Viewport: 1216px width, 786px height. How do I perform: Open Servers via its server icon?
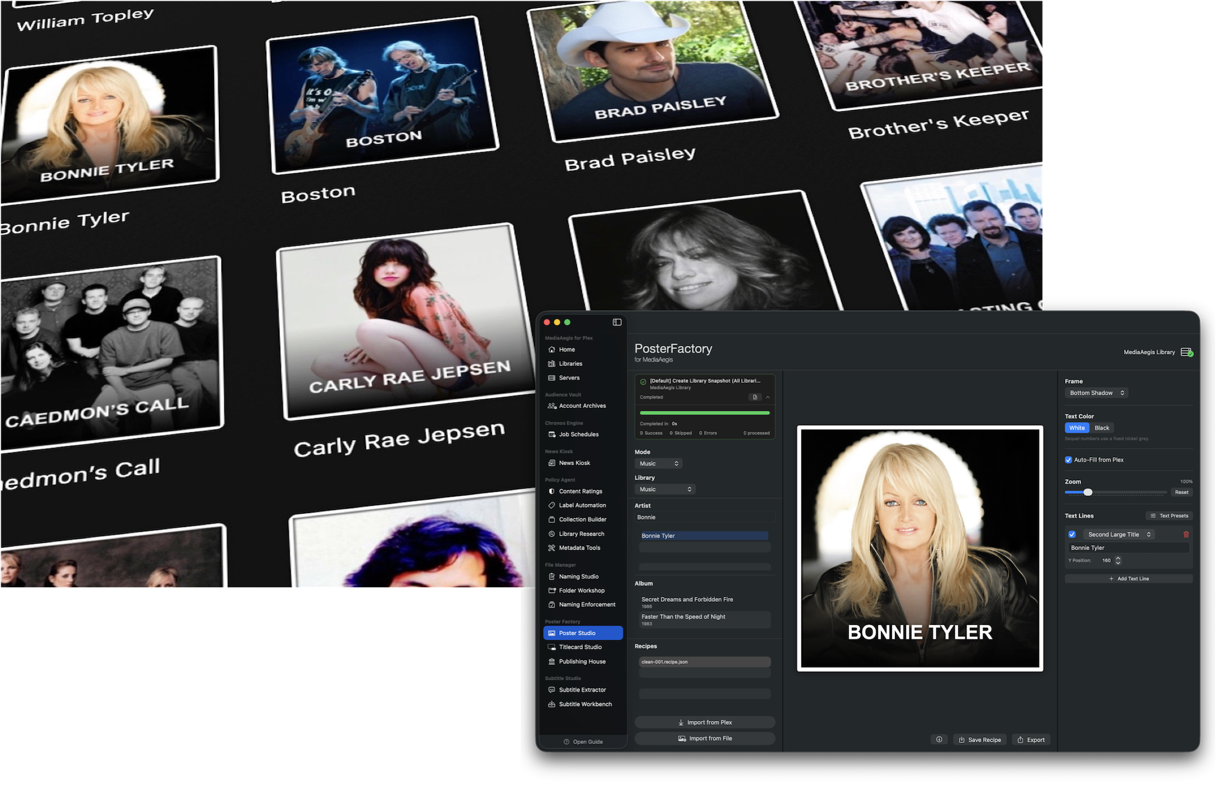(x=551, y=378)
